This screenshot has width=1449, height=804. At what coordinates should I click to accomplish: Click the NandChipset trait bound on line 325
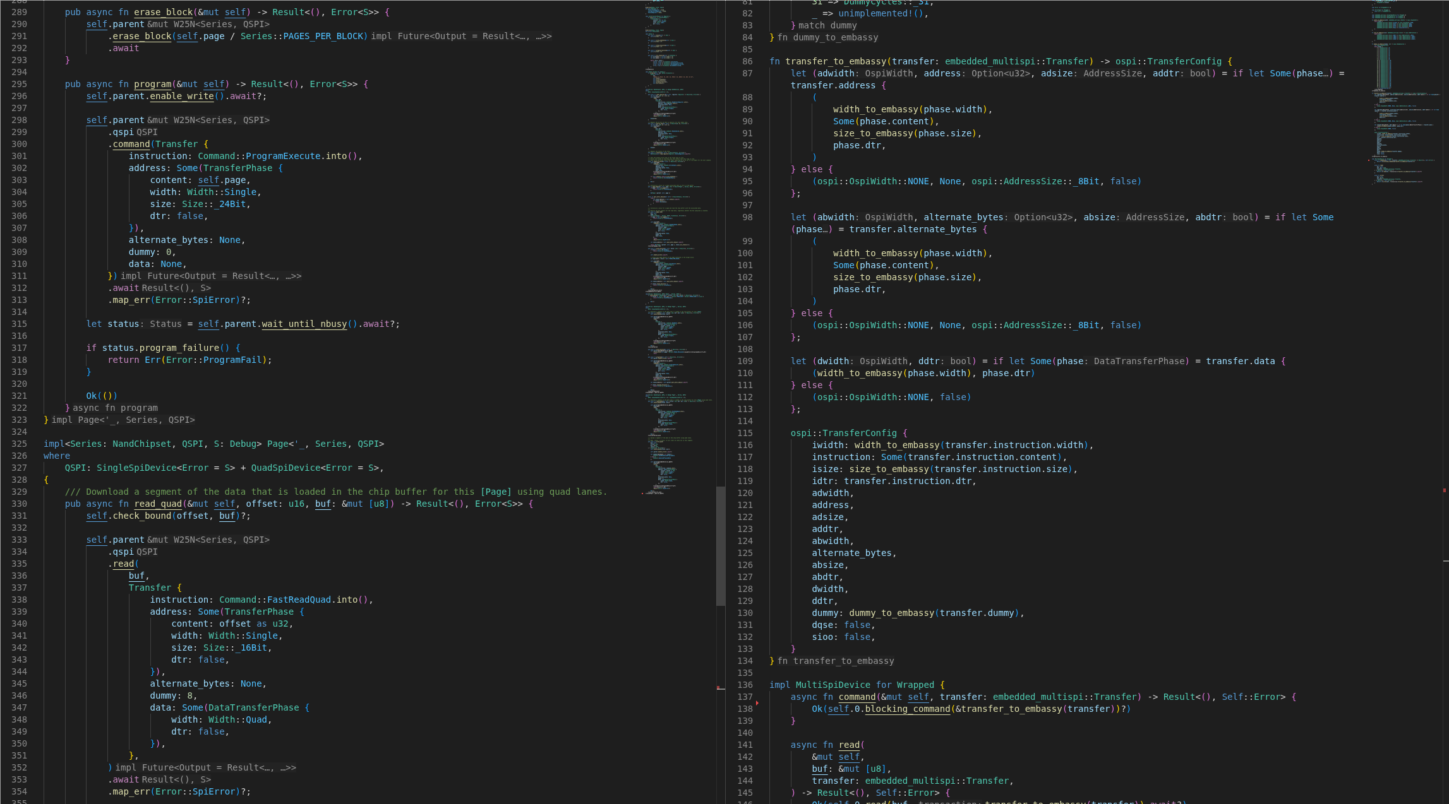coord(141,444)
